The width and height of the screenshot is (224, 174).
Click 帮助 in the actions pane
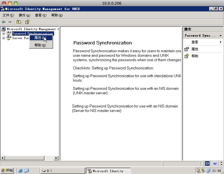click(x=195, y=56)
